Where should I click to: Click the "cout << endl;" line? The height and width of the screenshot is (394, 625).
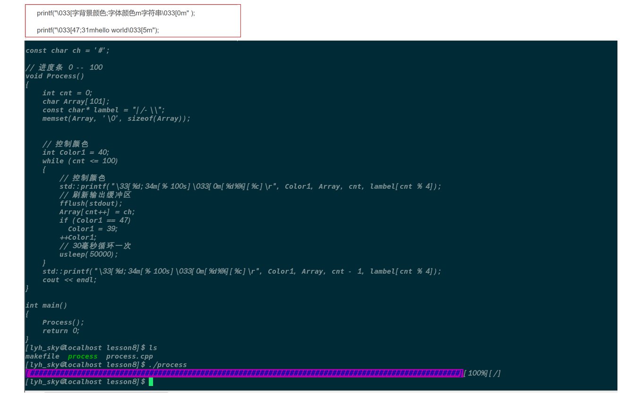coord(69,280)
